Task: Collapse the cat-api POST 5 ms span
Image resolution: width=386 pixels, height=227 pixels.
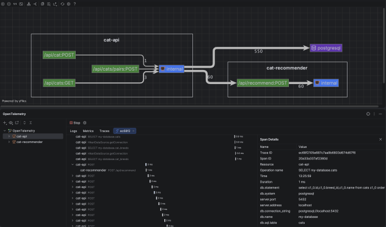Action: coord(72,165)
